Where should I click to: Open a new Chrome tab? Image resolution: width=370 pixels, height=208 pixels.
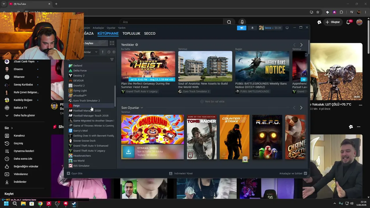click(56, 4)
